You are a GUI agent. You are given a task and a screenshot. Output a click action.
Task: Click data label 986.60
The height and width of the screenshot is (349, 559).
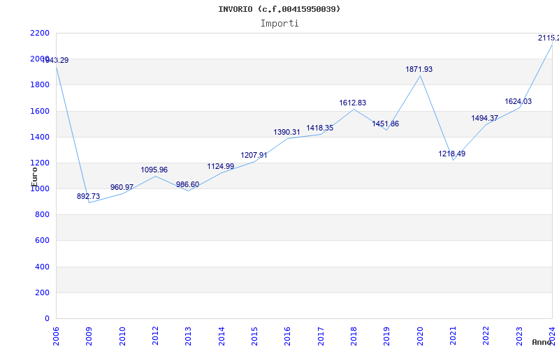(187, 184)
